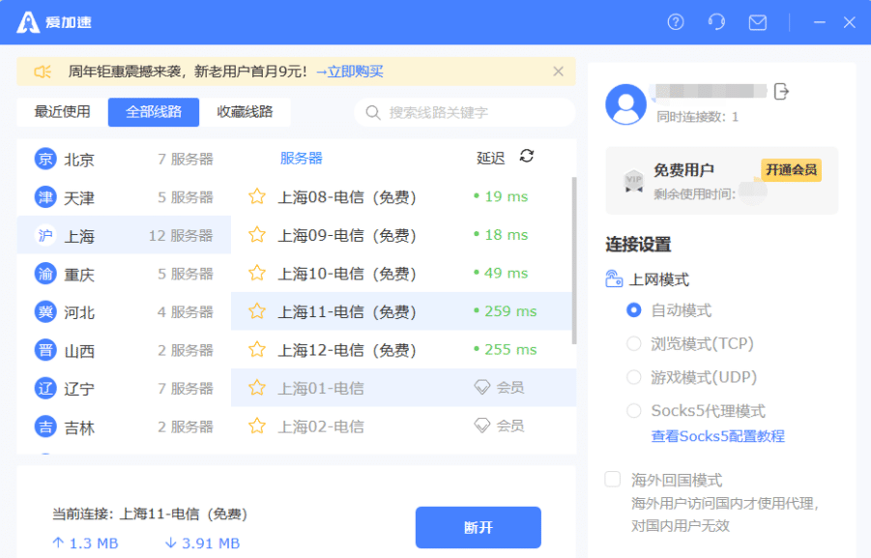
Task: Select 浏览模式(TCP) radio option
Action: point(634,343)
